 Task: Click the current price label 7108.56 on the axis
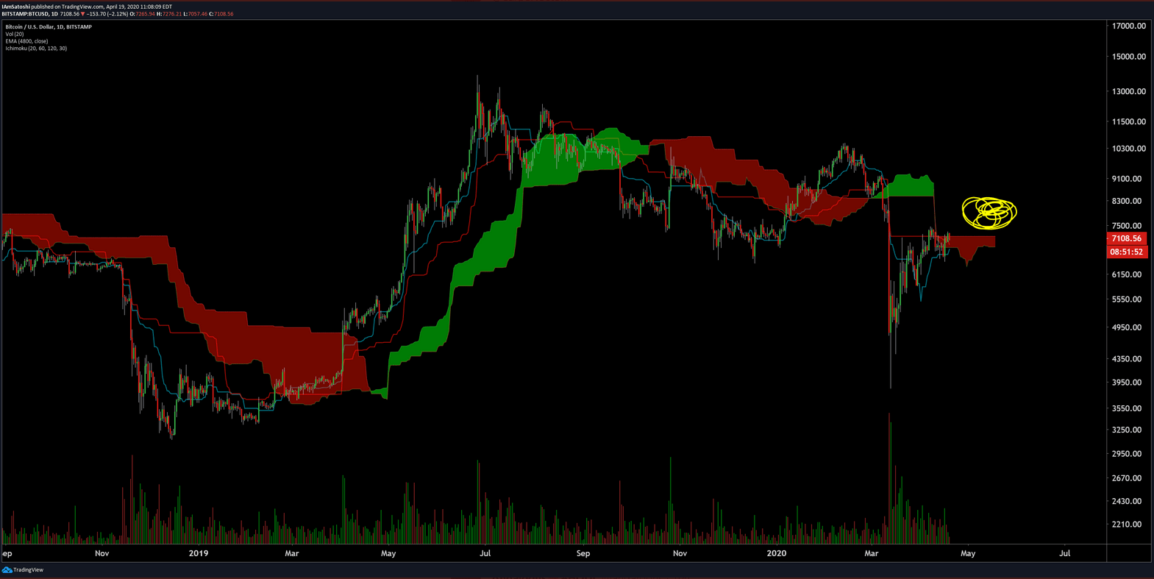click(1127, 238)
